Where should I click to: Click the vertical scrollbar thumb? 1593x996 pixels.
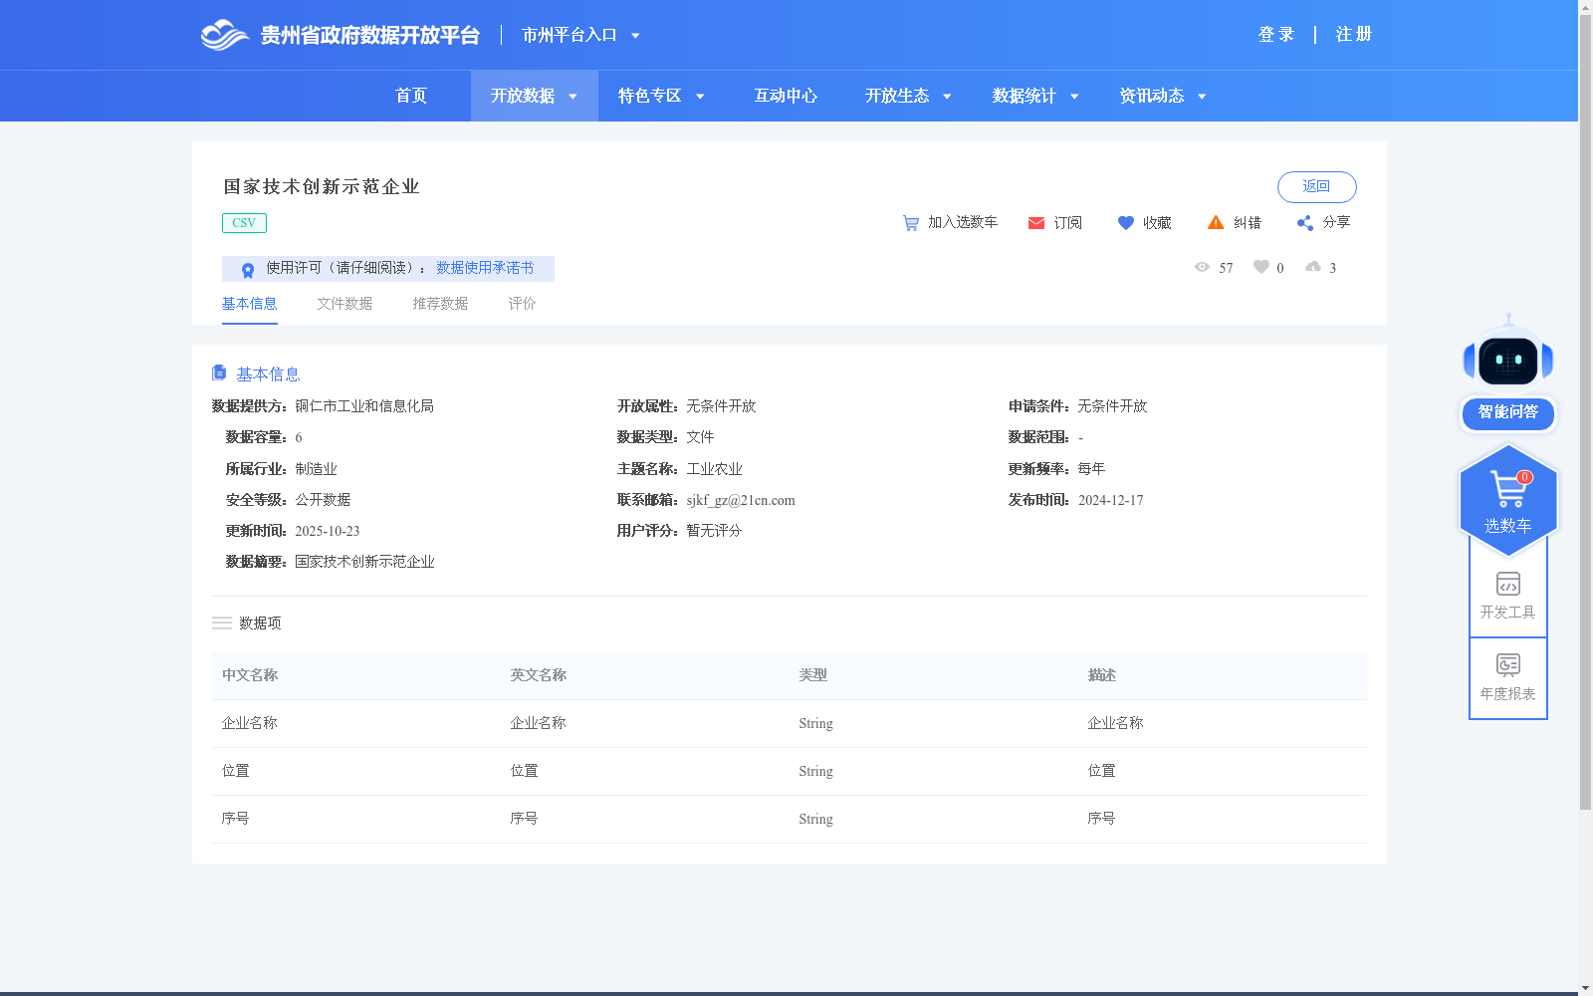pyautogui.click(x=1585, y=413)
